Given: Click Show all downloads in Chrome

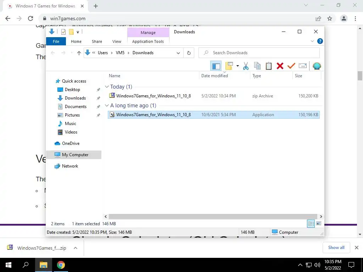Looking at the screenshot, I should click(336, 248).
